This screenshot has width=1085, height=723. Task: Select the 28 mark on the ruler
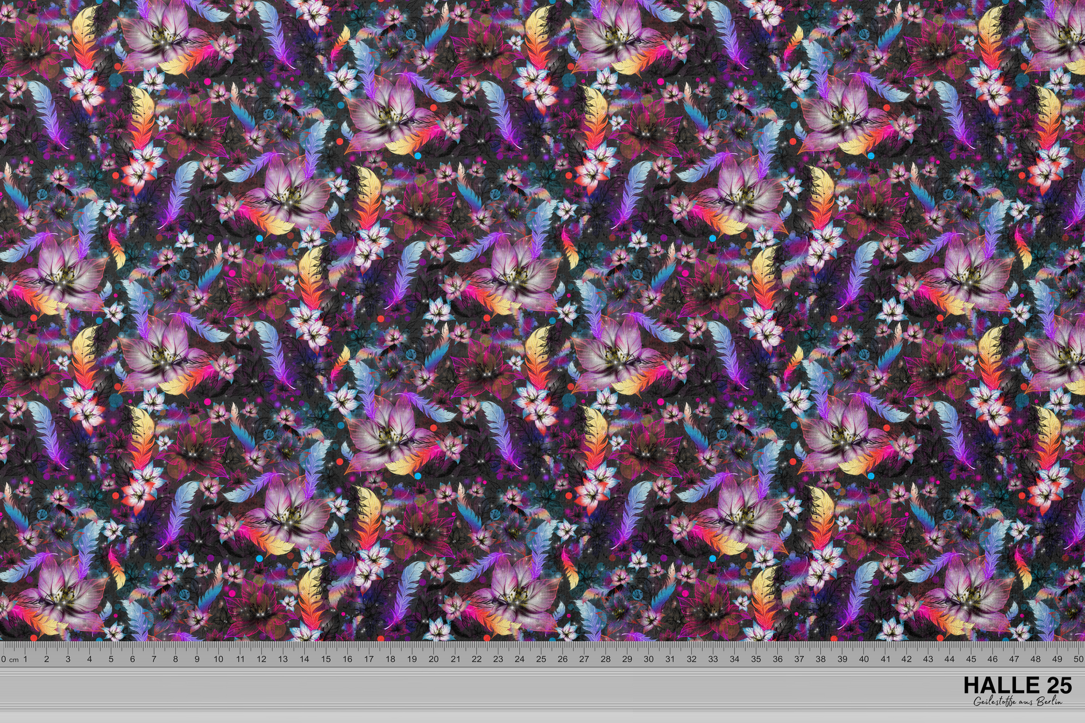(606, 659)
